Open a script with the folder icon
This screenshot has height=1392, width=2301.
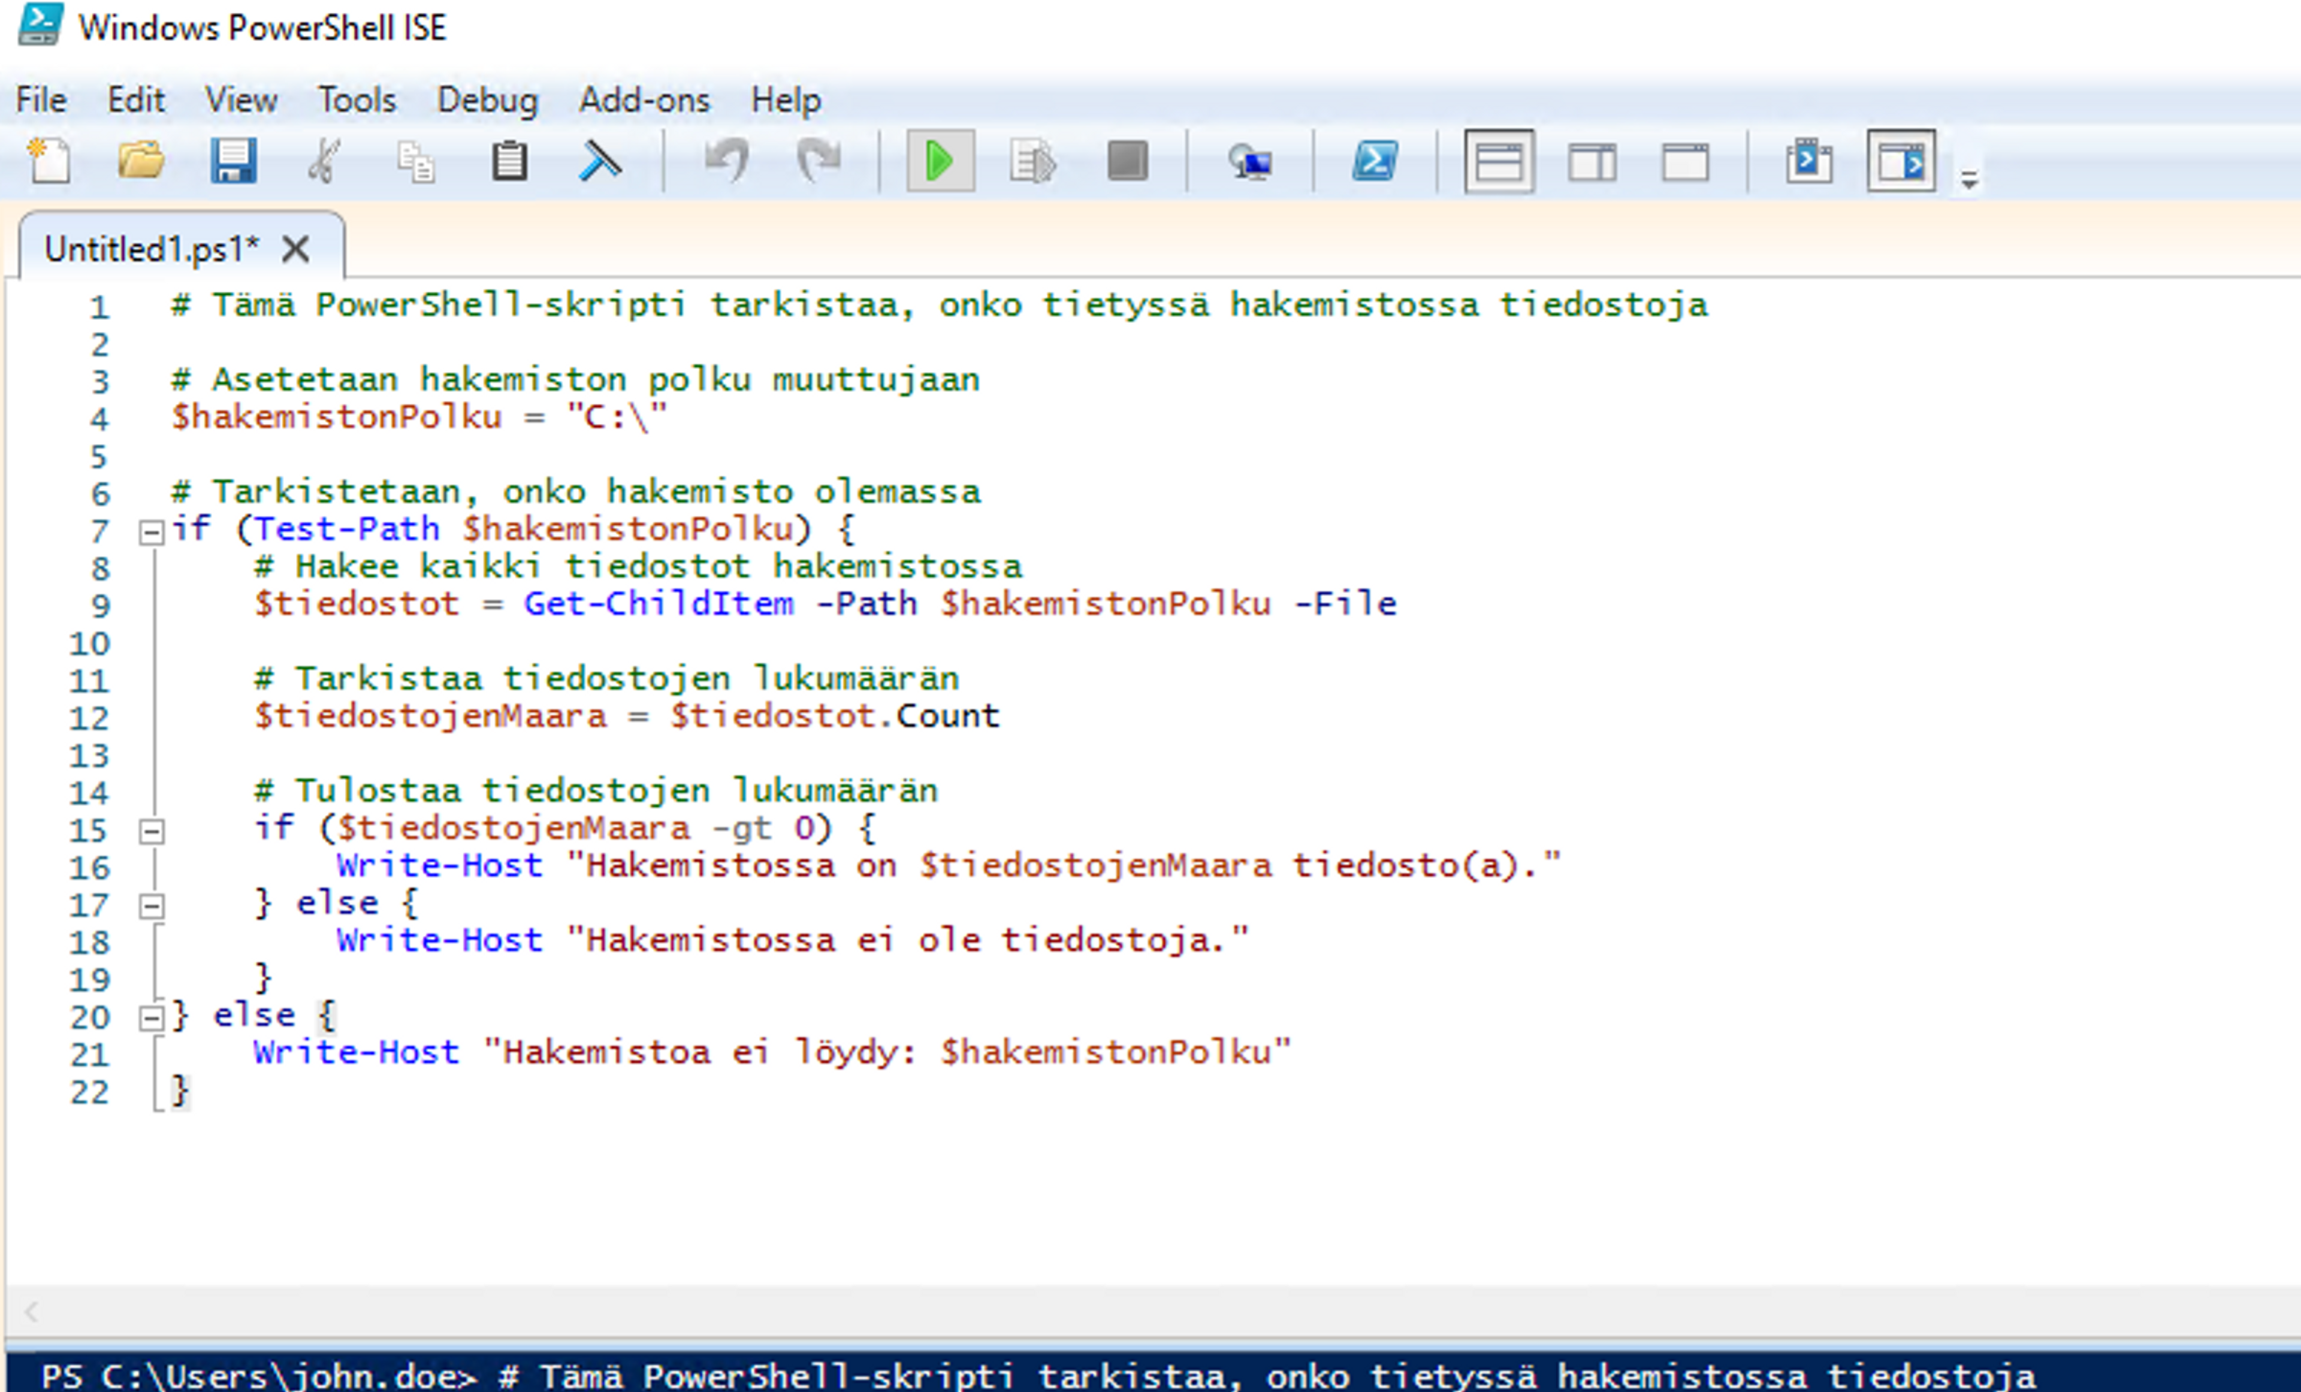coord(141,161)
